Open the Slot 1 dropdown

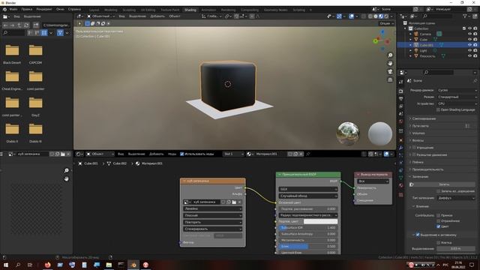pyautogui.click(x=233, y=154)
